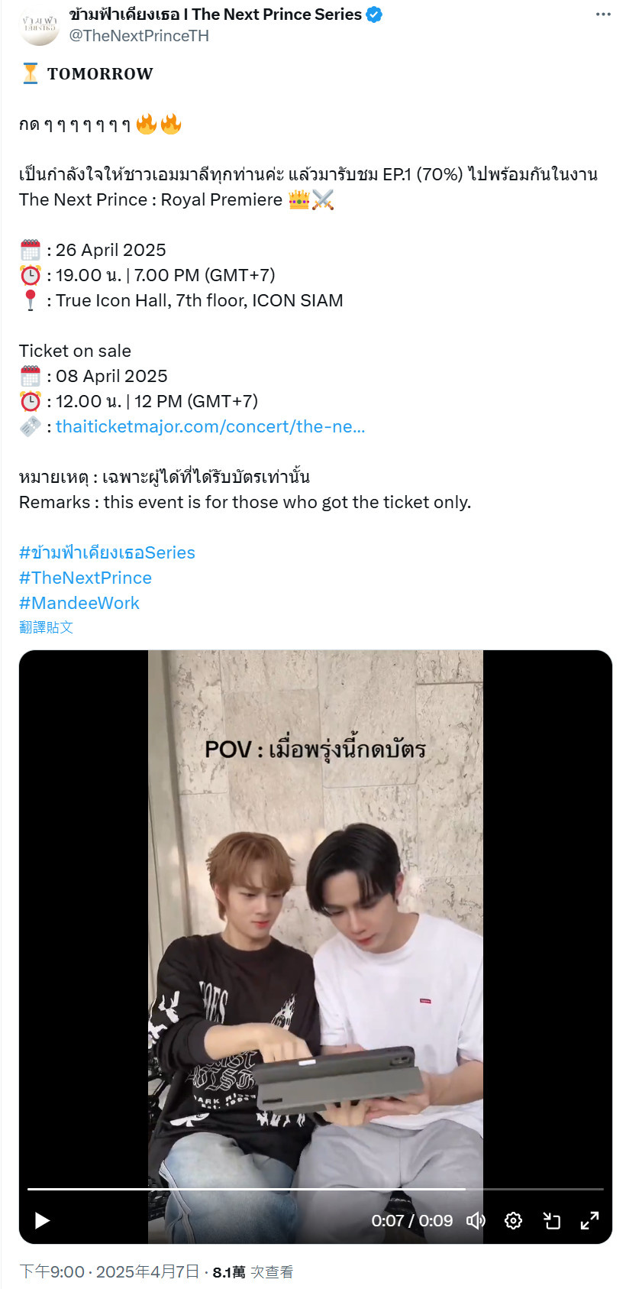Click 翻譯貼文 translate post link
This screenshot has width=626, height=1289.
click(x=46, y=627)
